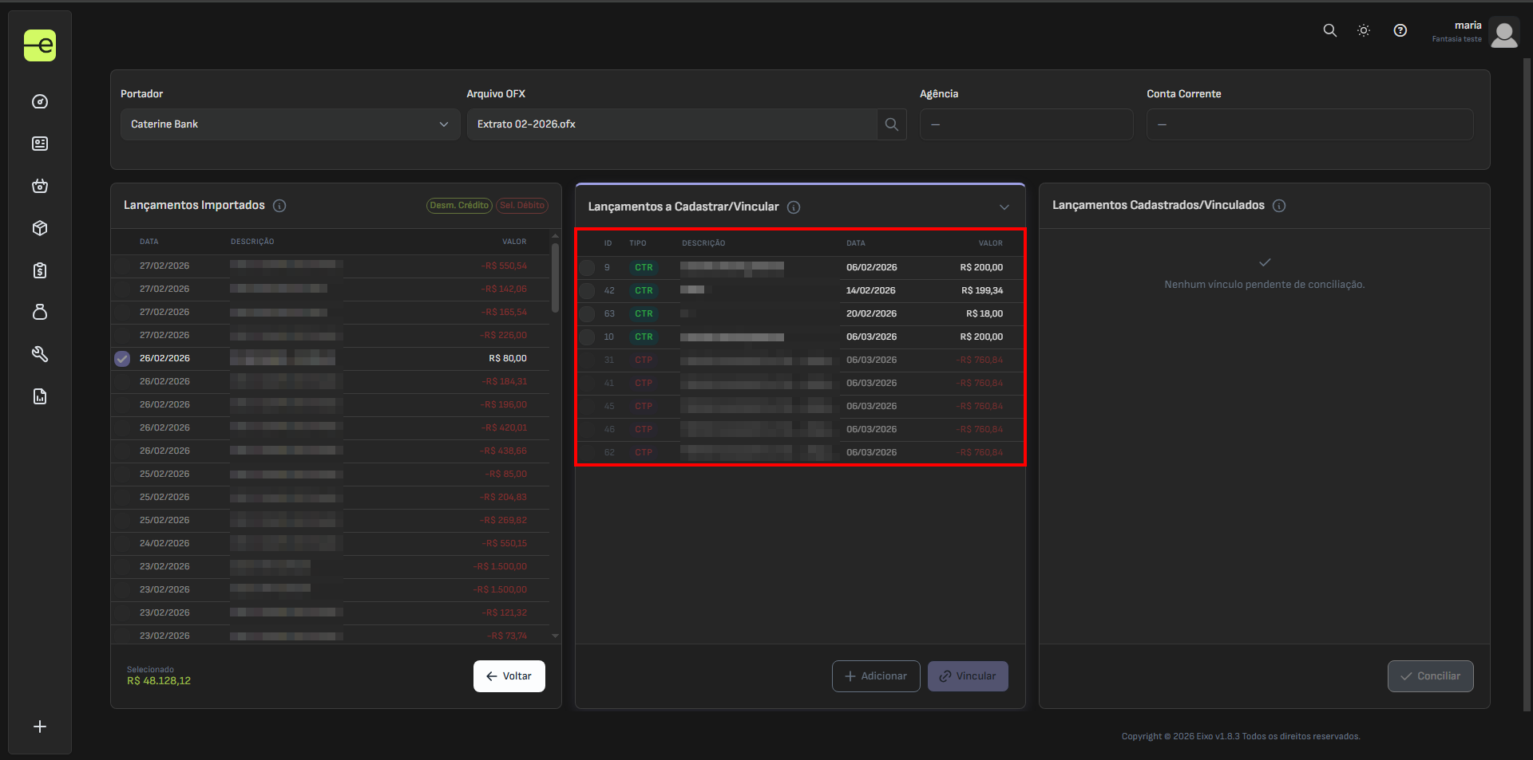Uncheck the 26/02/2026 R$ 80,00 entry
This screenshot has width=1533, height=760.
pyautogui.click(x=122, y=359)
